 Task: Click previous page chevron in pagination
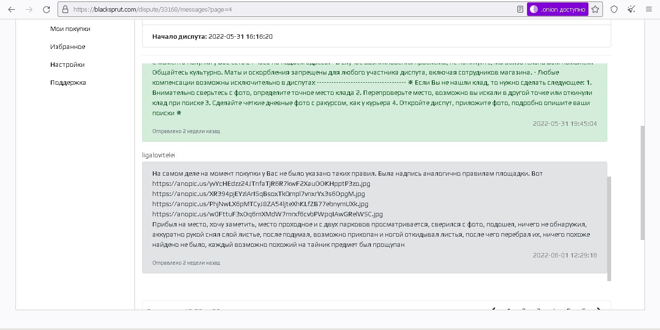493,309
